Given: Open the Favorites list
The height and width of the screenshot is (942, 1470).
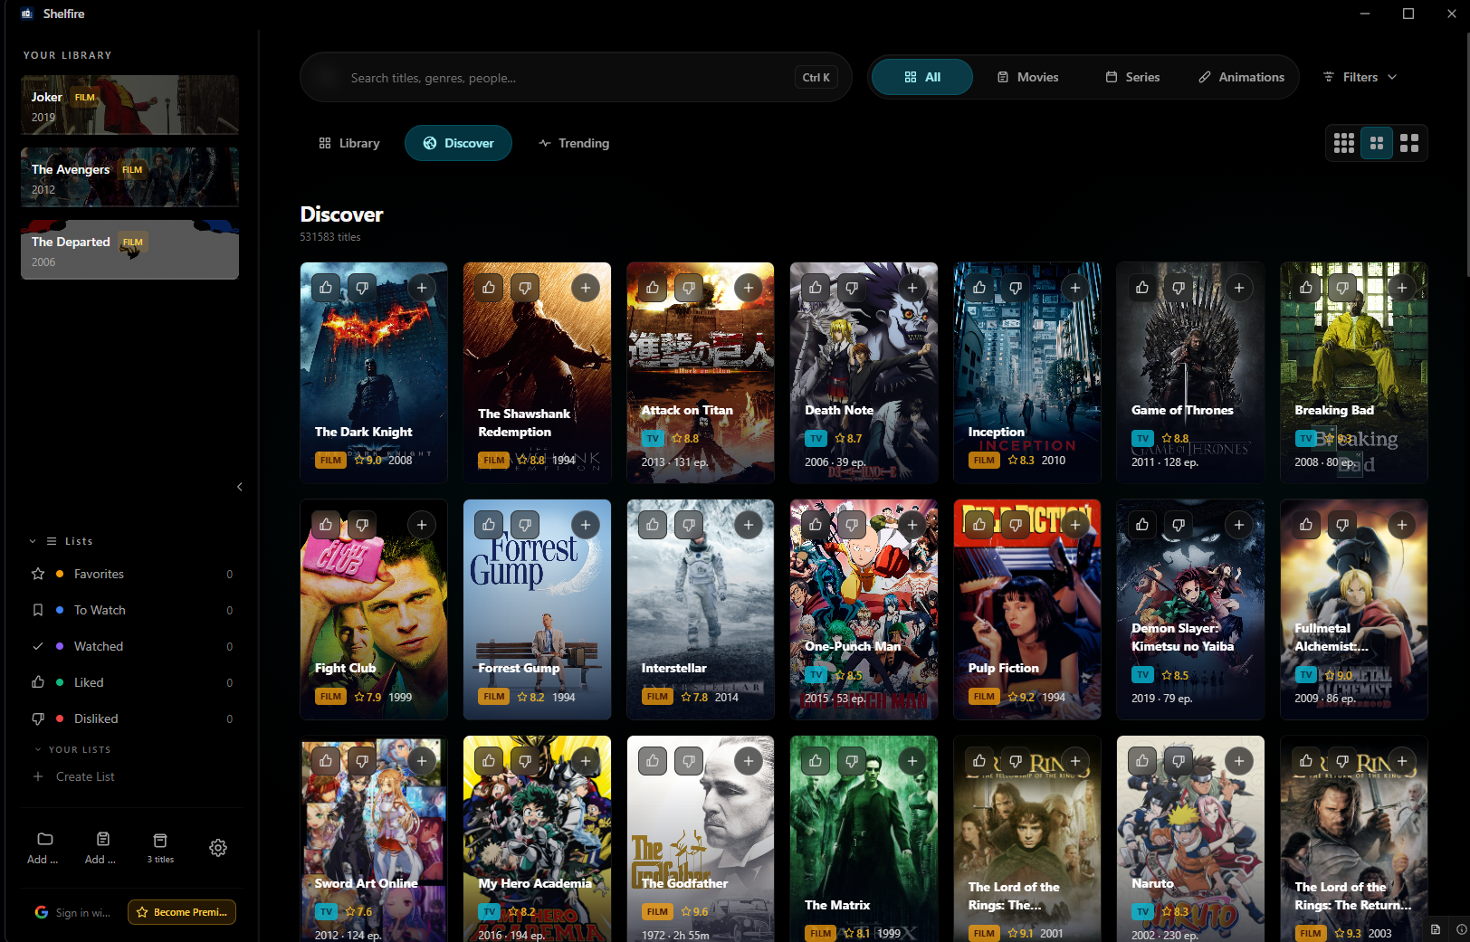Looking at the screenshot, I should pos(132,574).
